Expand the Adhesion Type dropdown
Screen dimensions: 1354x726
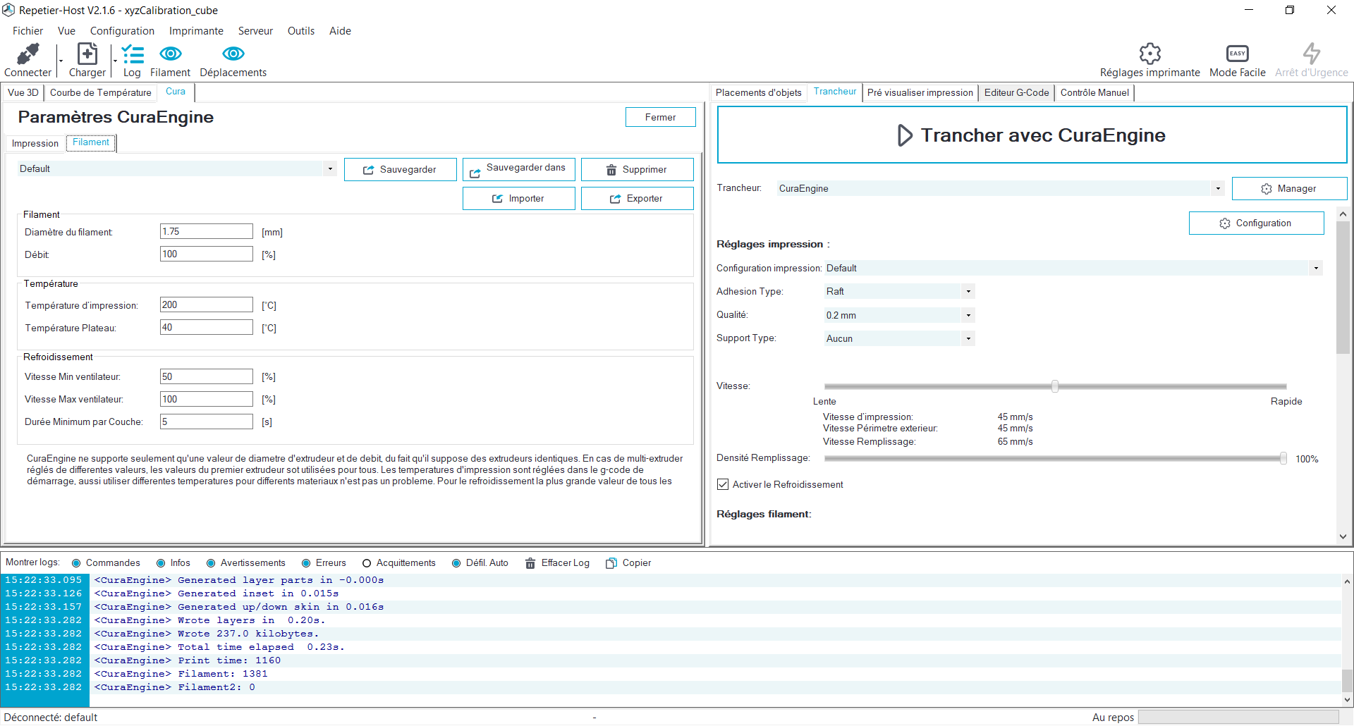click(899, 291)
